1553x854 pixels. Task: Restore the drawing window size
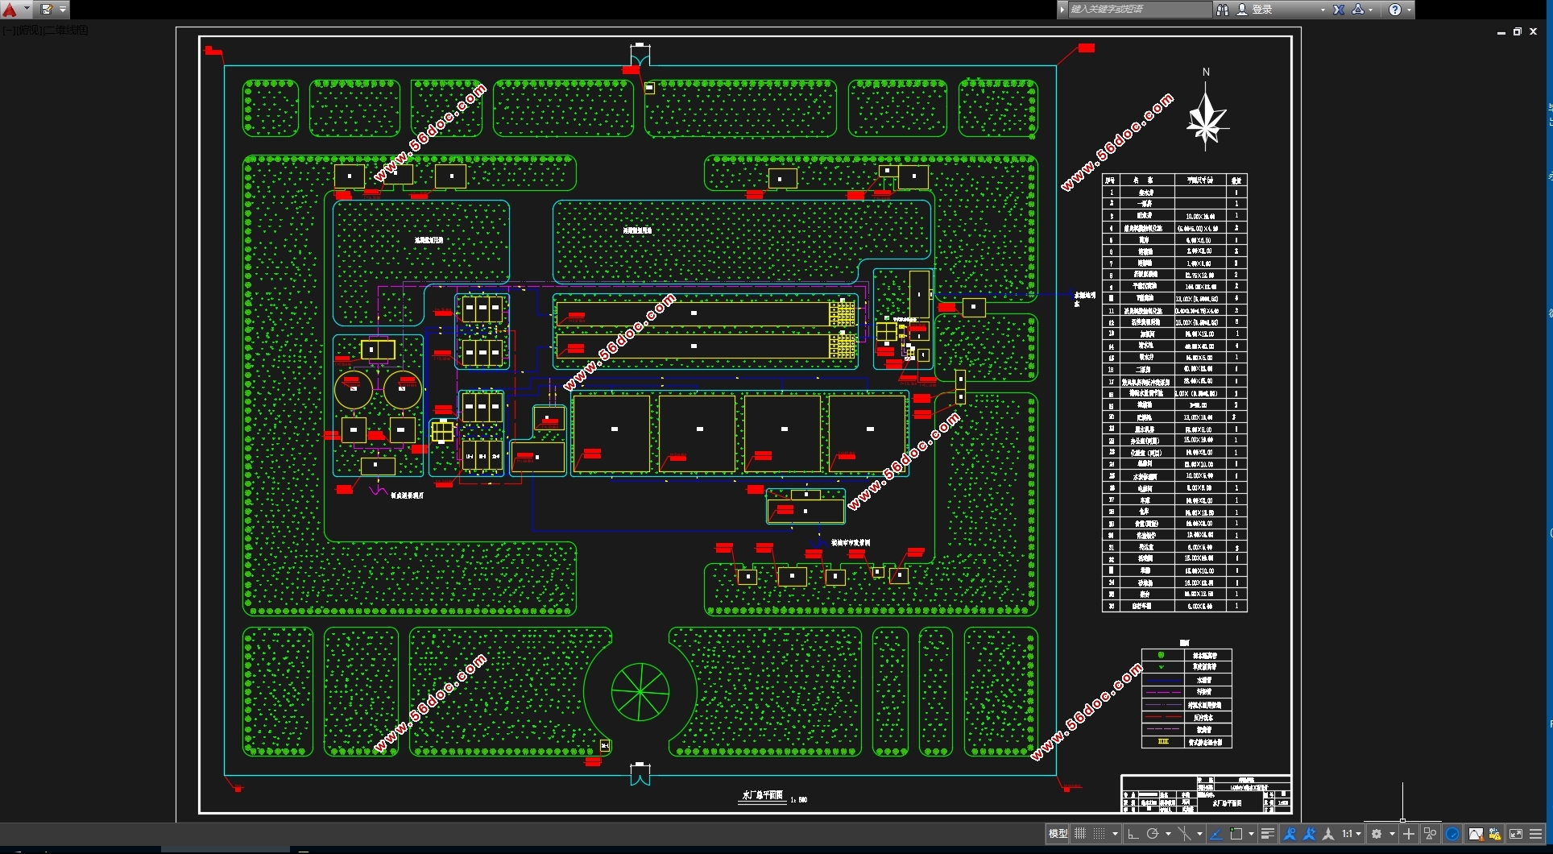point(1517,32)
